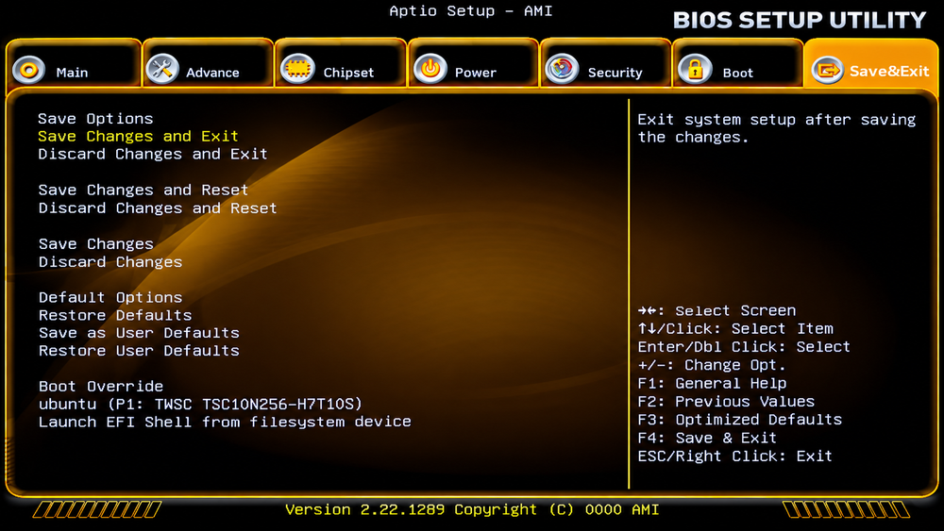The height and width of the screenshot is (531, 944).
Task: Click the 'Select Item' key hint
Action: pos(735,329)
